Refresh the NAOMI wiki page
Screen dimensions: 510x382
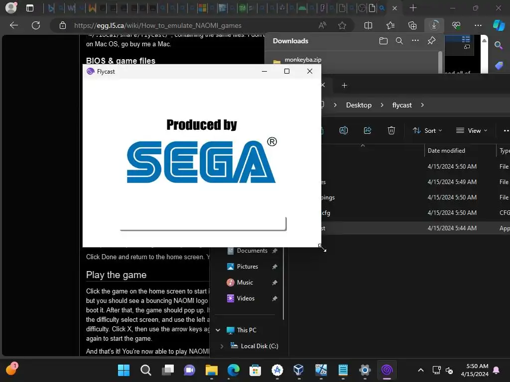pos(36,25)
